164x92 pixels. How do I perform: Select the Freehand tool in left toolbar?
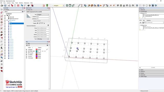click(x=2, y=16)
